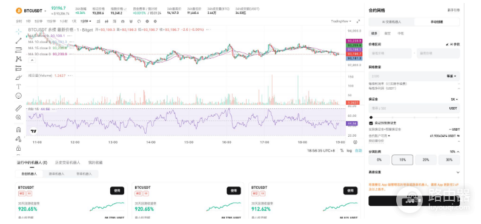Click the AI parameters pencil icon
The height and width of the screenshot is (224, 481).
[x=447, y=44]
